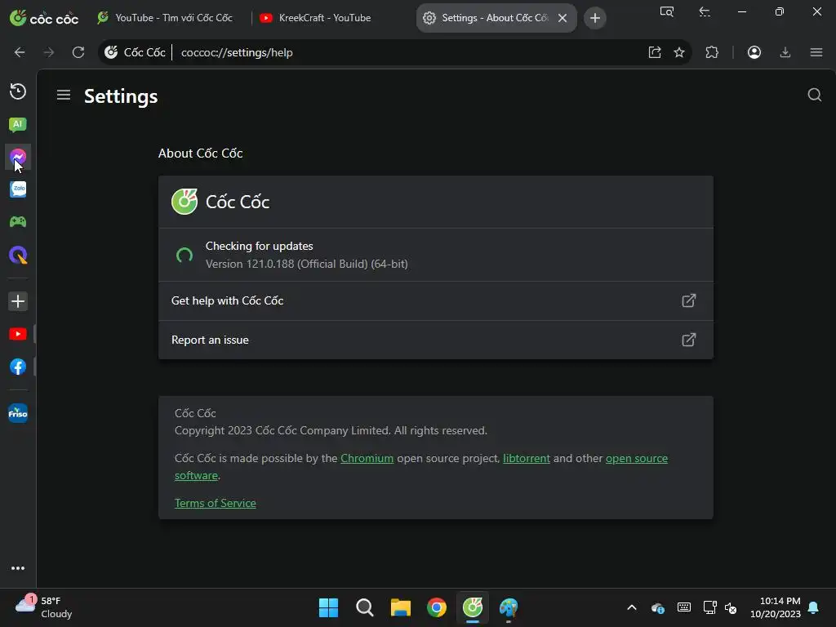Open Facebook shortcut in sidebar
Viewport: 836px width, 627px height.
pos(18,367)
